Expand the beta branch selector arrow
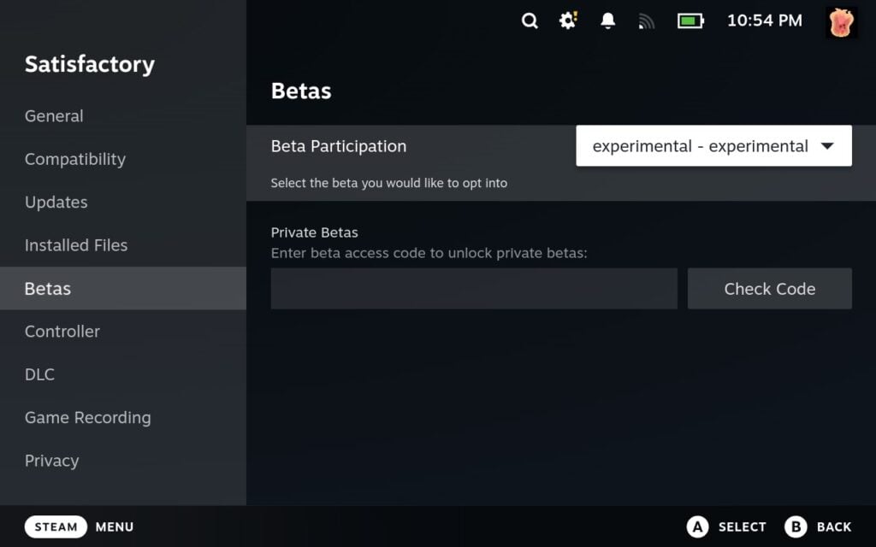 pos(827,145)
